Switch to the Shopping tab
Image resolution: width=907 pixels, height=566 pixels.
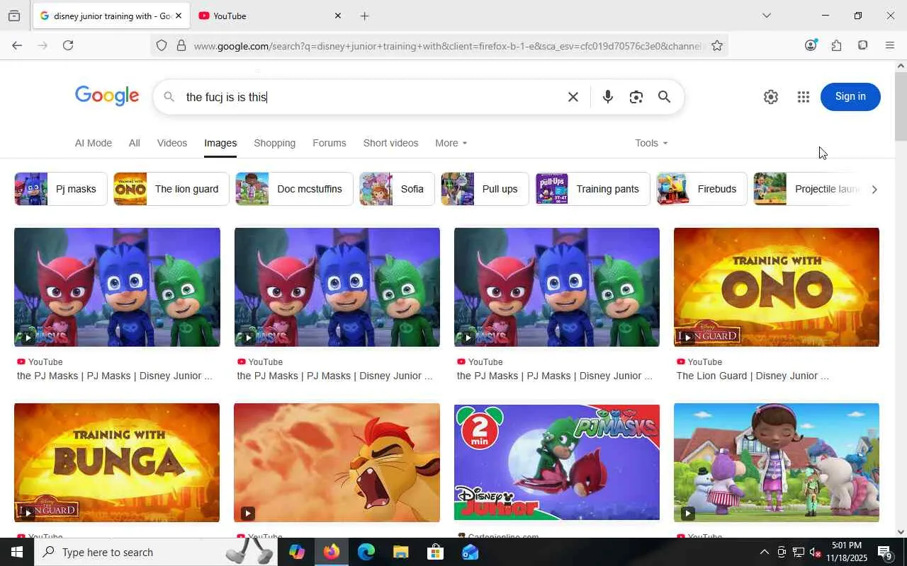point(274,143)
